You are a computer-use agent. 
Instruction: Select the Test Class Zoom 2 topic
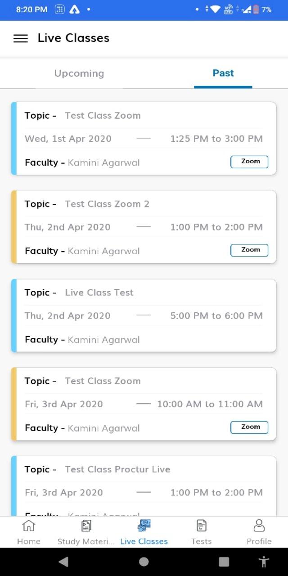pyautogui.click(x=107, y=204)
